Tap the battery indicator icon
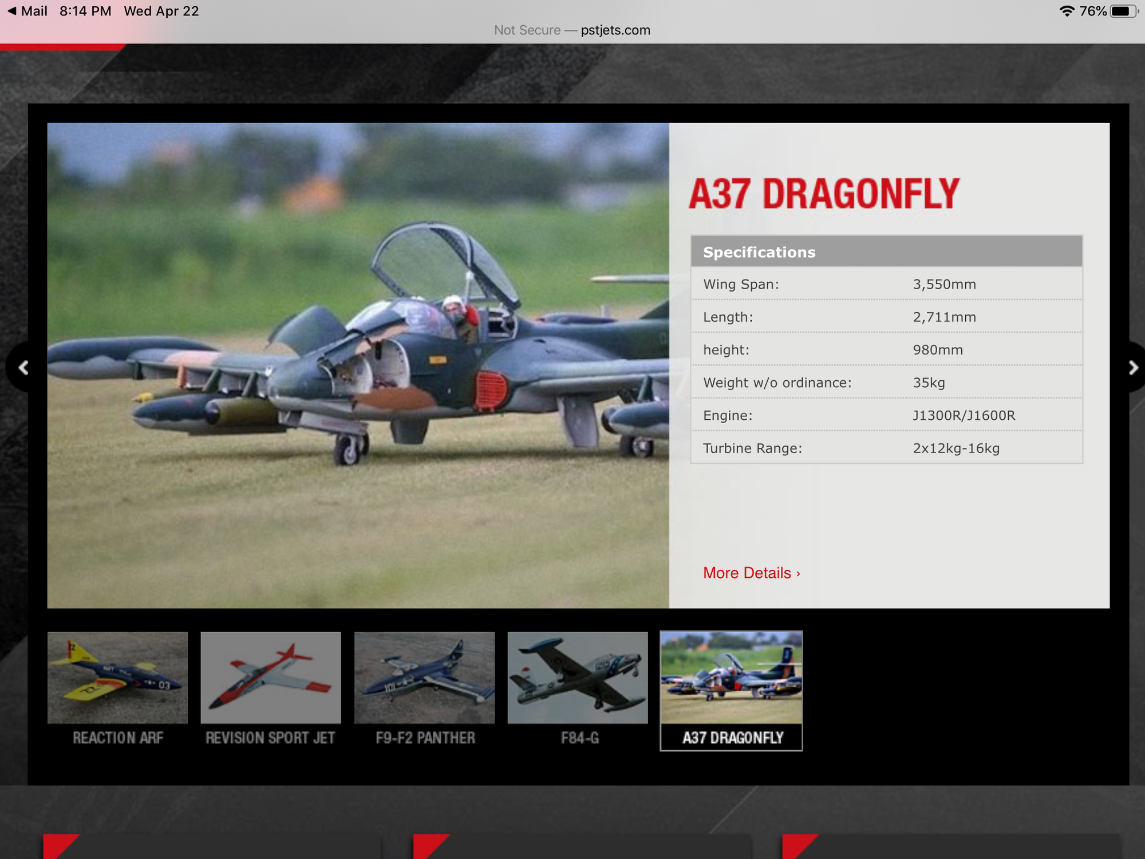1145x859 pixels. [1124, 11]
